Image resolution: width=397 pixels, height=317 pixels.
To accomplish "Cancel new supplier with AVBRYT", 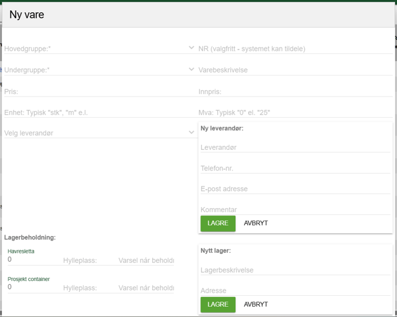I will (x=256, y=223).
